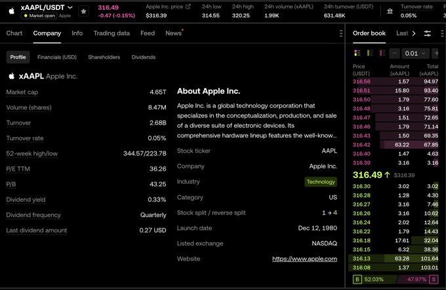
Task: Select bid price 316.30 in order book
Action: [x=361, y=186]
